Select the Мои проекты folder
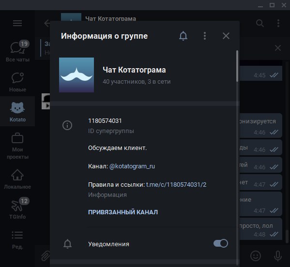 17,146
